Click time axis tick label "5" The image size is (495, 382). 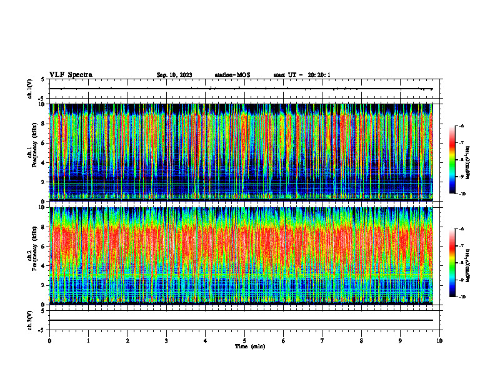point(244,341)
